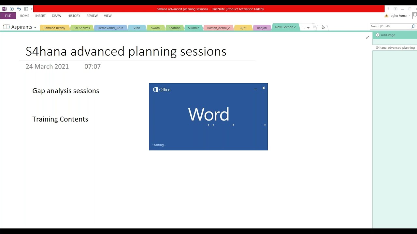Show more sections via the ellipsis dropdown

306,28
